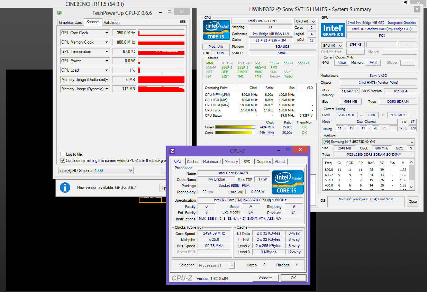427x292 pixels.
Task: Open GPU Memory Clock sensor dropdown
Action: tap(107, 42)
